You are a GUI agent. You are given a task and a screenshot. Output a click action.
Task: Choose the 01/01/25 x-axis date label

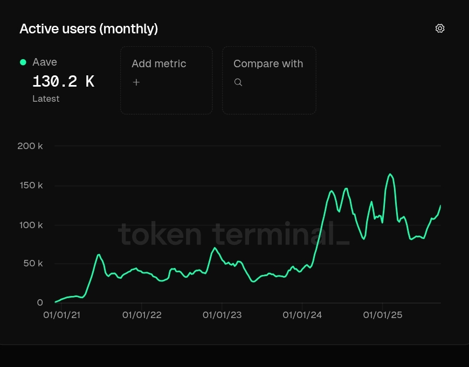(x=382, y=315)
